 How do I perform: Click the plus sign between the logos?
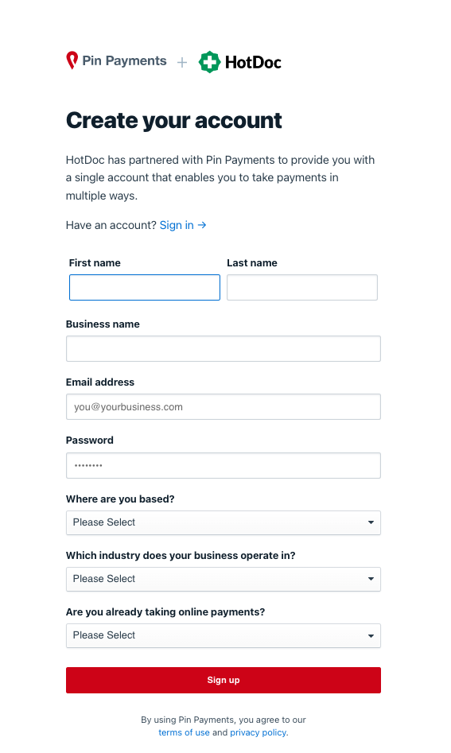tap(182, 63)
